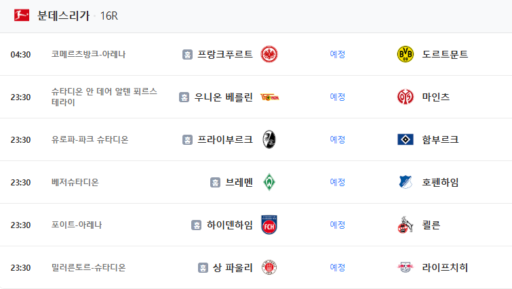Click Werder Bremen green crest
Viewport: 512px width, 289px height.
click(269, 182)
